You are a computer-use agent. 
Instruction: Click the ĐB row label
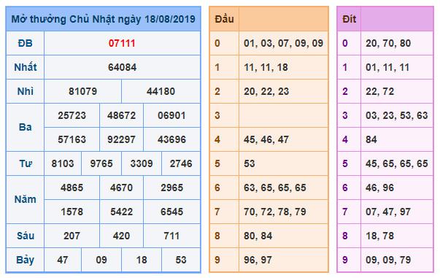[x=26, y=43]
